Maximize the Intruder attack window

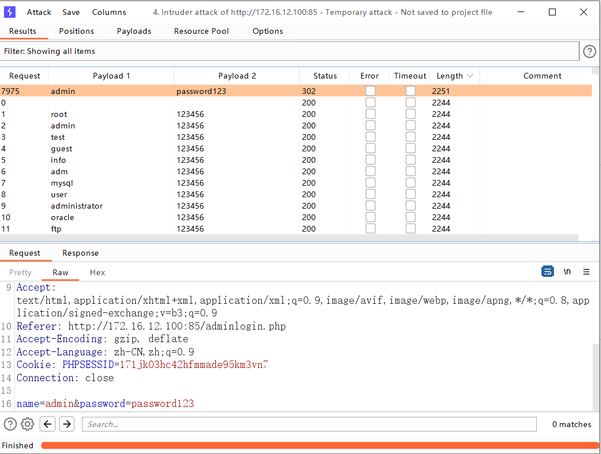552,12
